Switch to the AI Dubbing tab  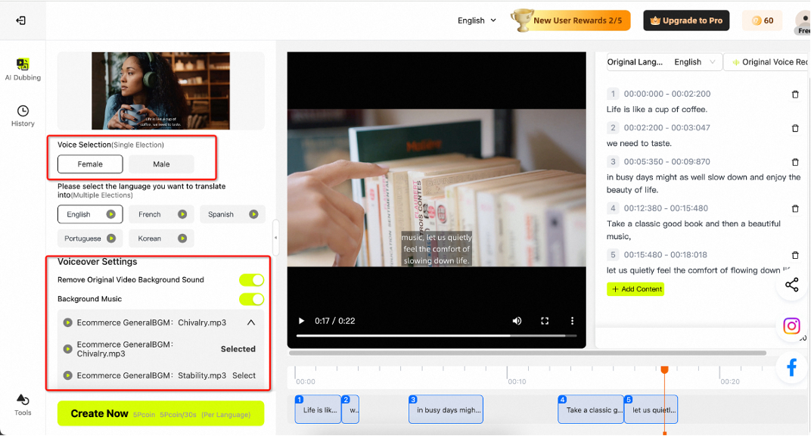click(x=23, y=69)
